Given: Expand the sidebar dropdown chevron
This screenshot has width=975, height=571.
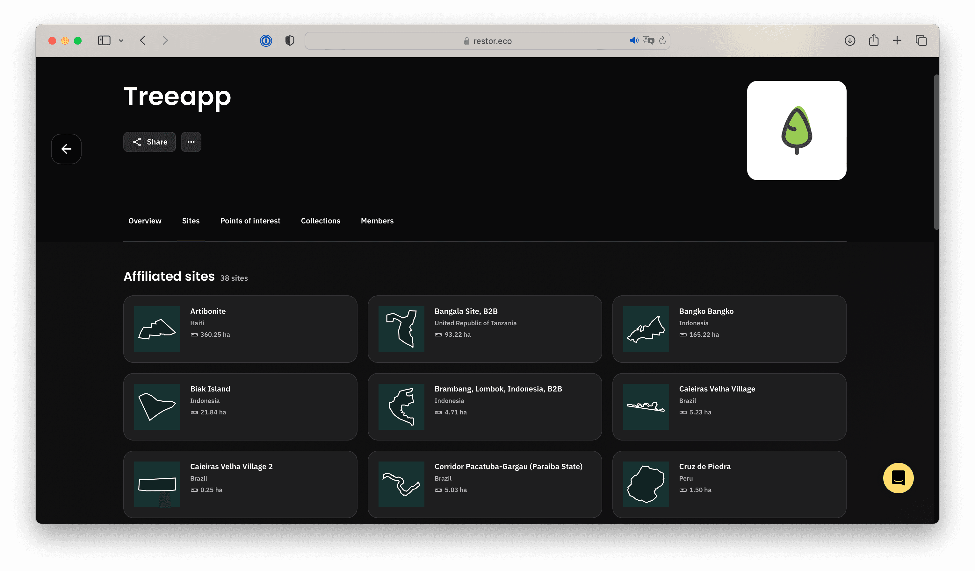Looking at the screenshot, I should pyautogui.click(x=121, y=41).
